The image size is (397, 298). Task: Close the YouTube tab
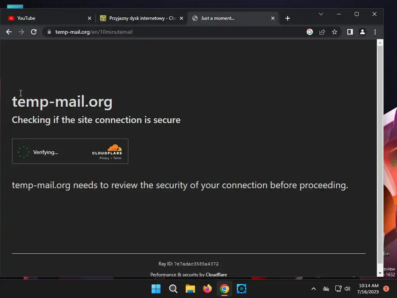(x=90, y=18)
